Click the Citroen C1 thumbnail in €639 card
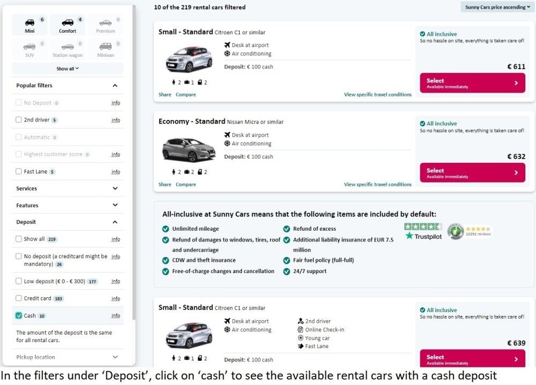Screen dimensions: 536x385 coord(189,335)
